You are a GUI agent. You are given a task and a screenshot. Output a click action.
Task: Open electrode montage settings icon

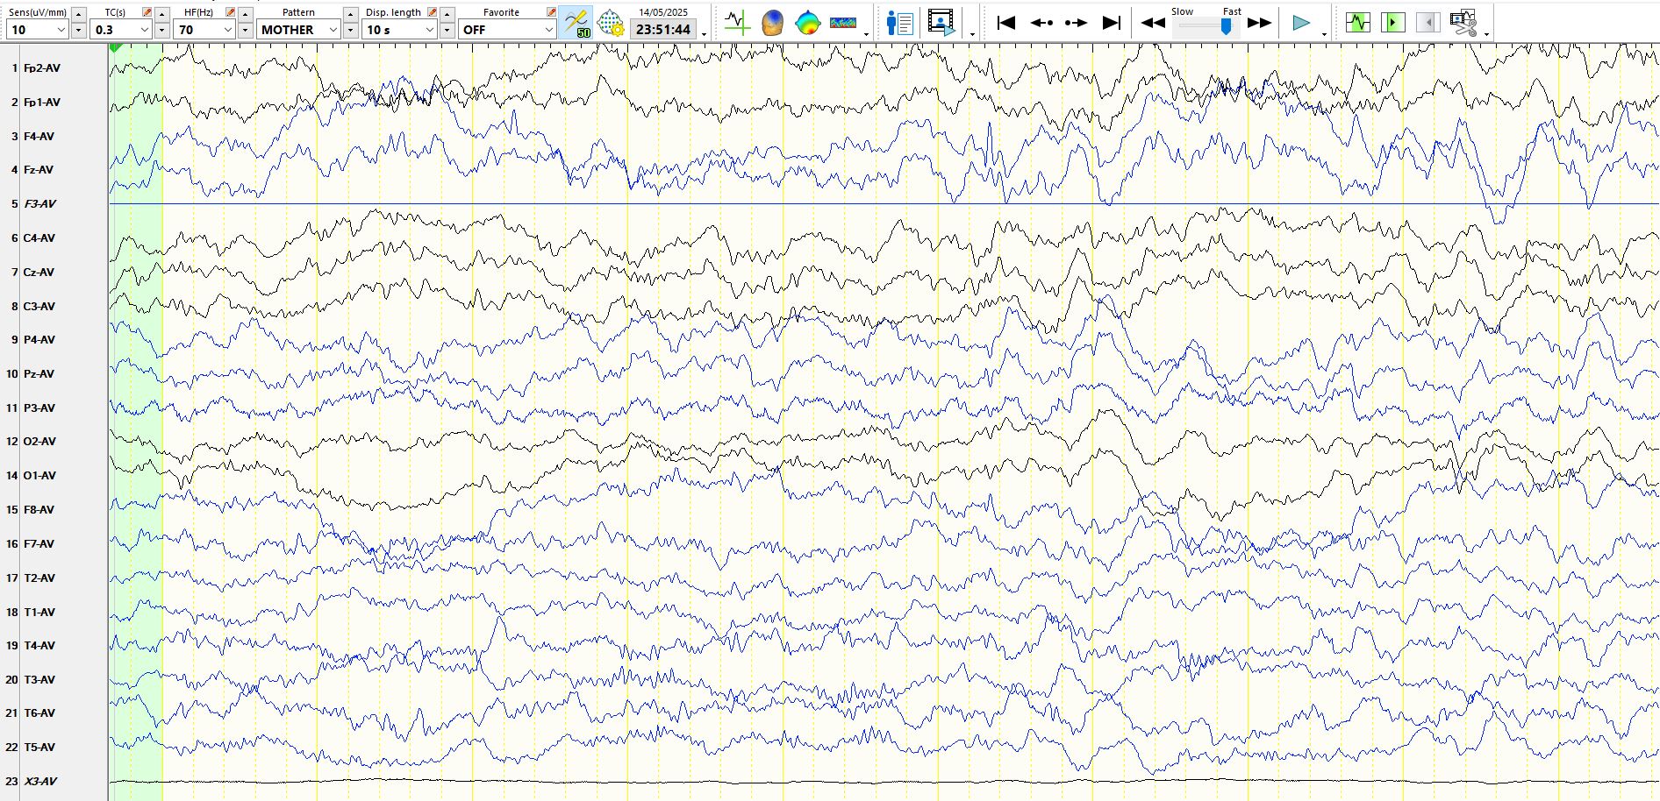tap(611, 23)
